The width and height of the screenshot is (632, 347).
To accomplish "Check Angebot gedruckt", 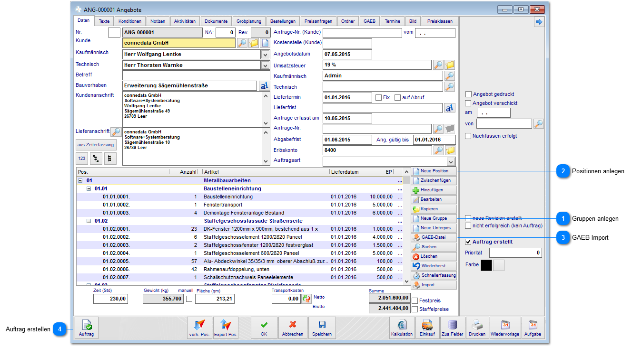I will (x=468, y=94).
